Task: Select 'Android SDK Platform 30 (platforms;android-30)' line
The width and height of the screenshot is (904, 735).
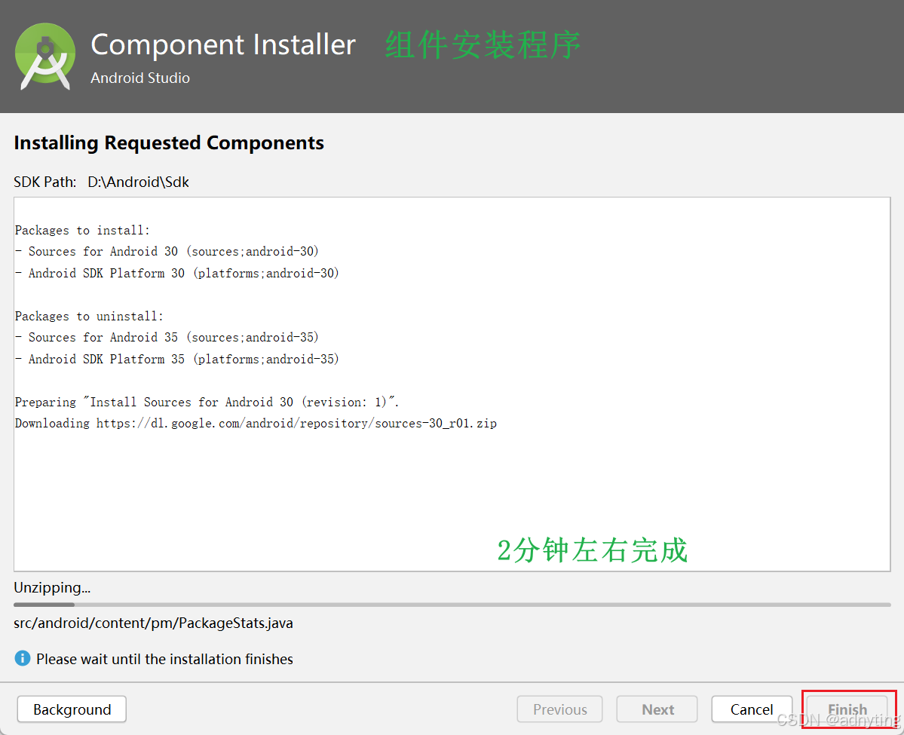Action: tap(177, 273)
